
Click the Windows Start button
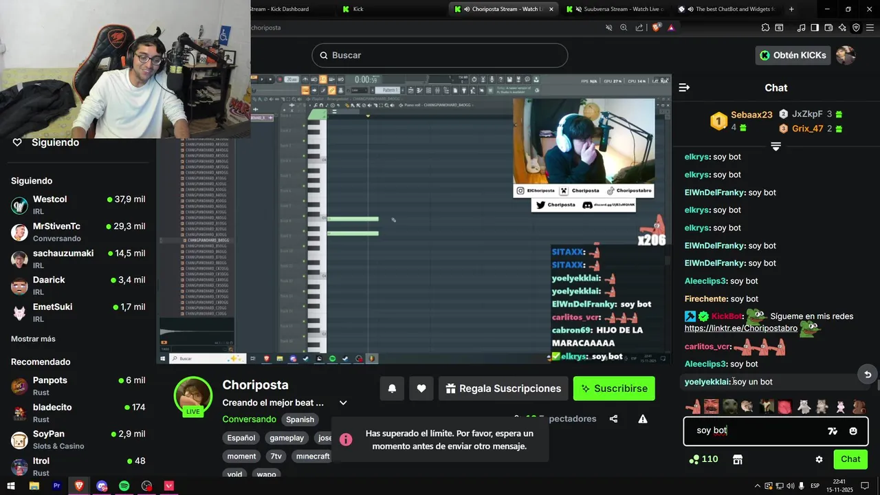[11, 485]
